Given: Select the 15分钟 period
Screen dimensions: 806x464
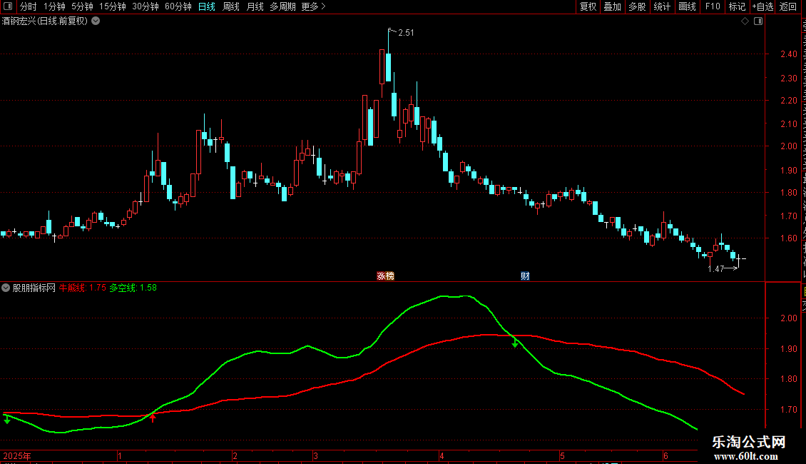Looking at the screenshot, I should coord(113,6).
